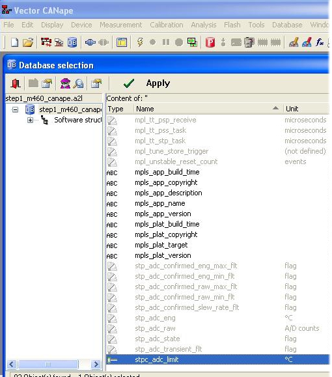This screenshot has height=377, width=332.
Task: Select the mpl_unstable_reset_count row
Action: 217,161
